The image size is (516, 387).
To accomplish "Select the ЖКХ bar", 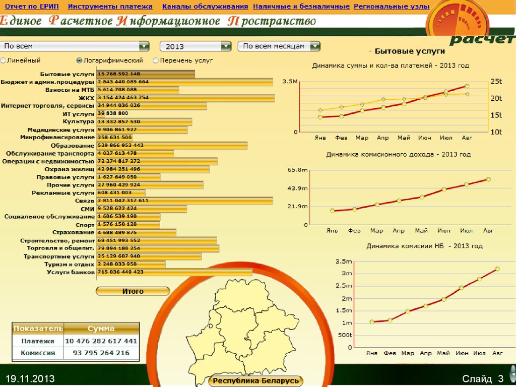I will (185, 98).
